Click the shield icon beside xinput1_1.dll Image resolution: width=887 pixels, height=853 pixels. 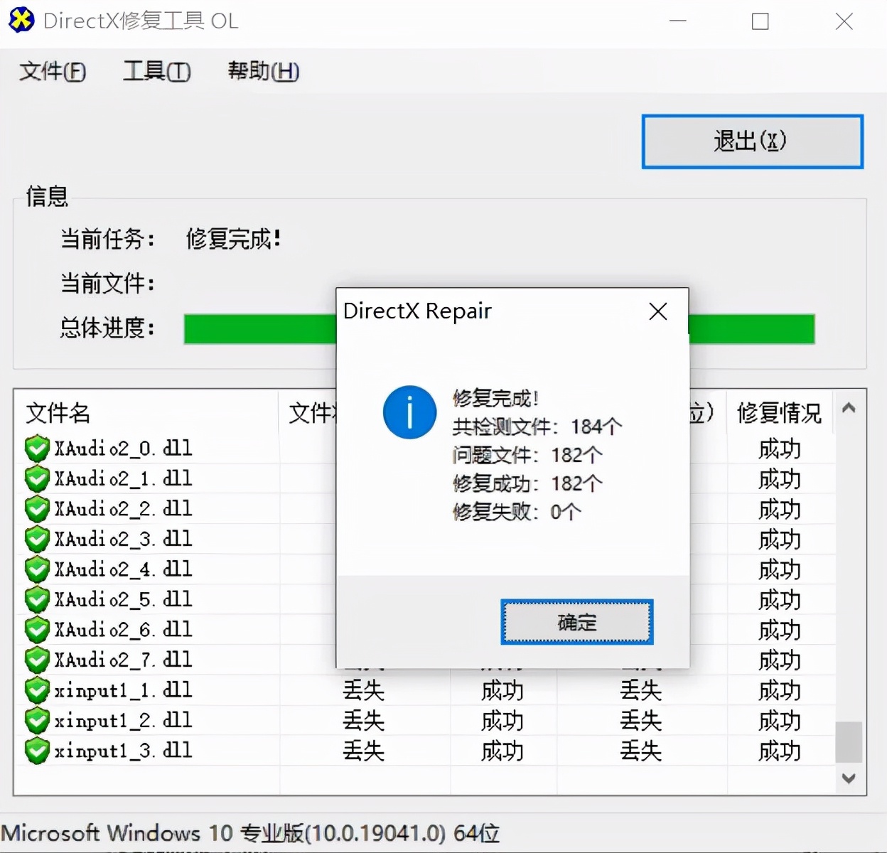(x=36, y=690)
